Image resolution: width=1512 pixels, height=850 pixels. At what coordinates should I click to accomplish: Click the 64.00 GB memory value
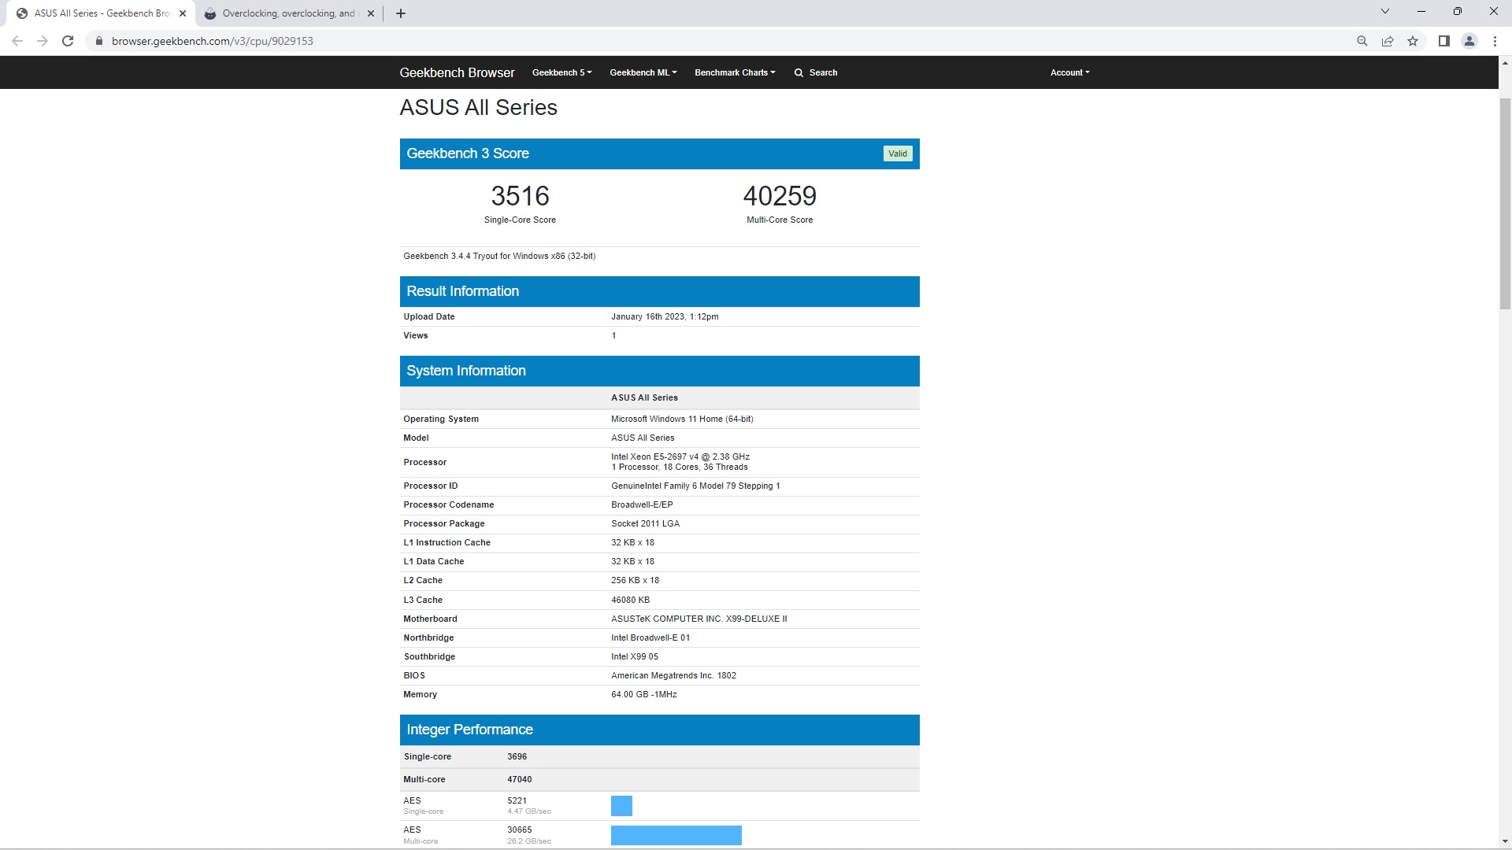click(x=643, y=694)
